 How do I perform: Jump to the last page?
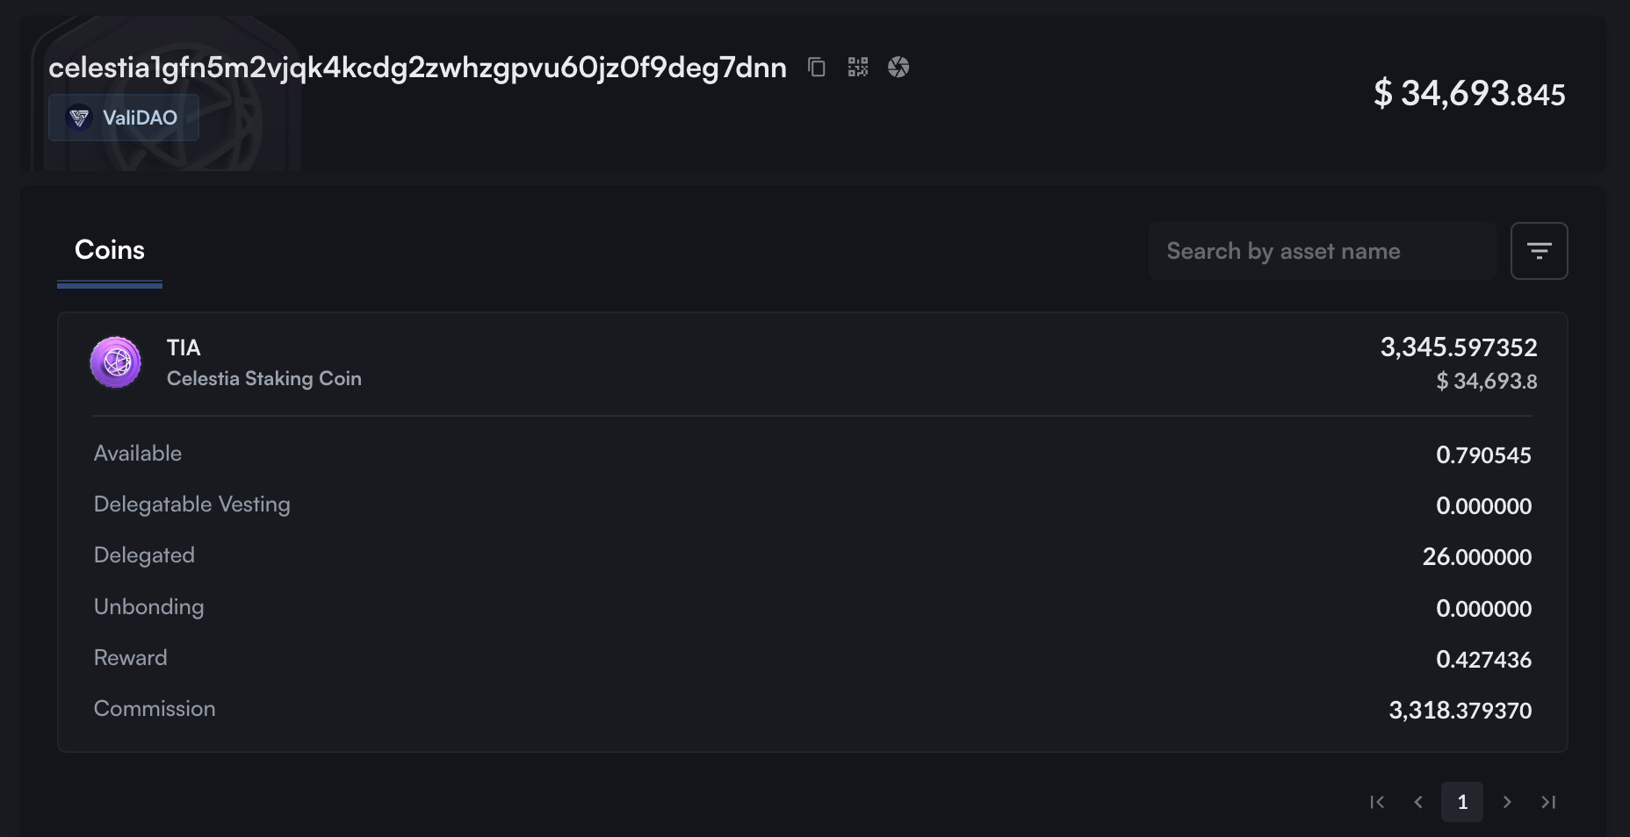(1548, 802)
